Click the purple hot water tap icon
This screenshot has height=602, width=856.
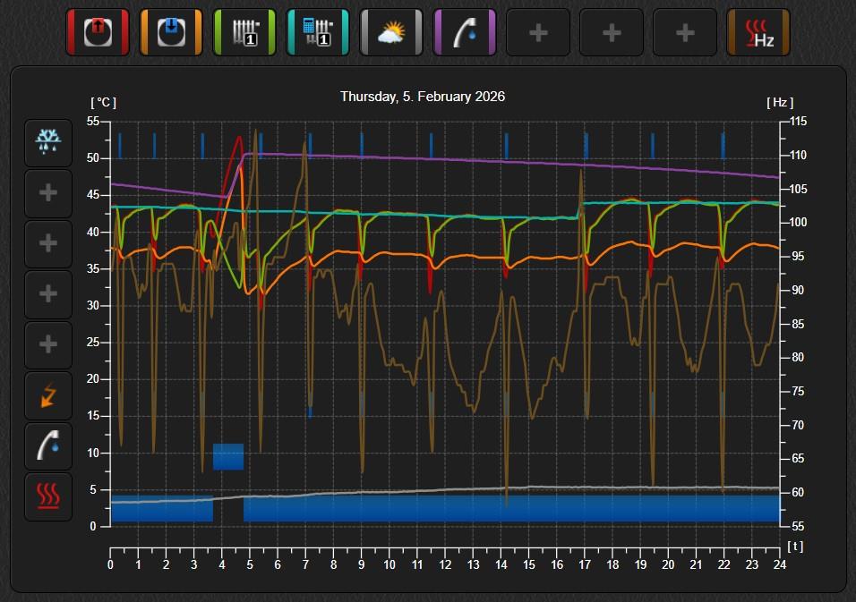(464, 33)
